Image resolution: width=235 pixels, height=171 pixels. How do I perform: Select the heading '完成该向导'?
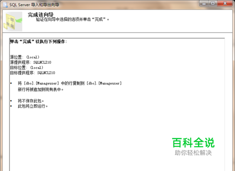(x=40, y=15)
